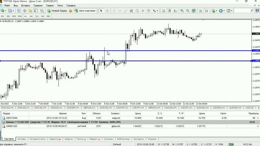Viewport: 260px width, 146px height.
Task: Select the equidistant channel tool
Action: tap(131, 11)
